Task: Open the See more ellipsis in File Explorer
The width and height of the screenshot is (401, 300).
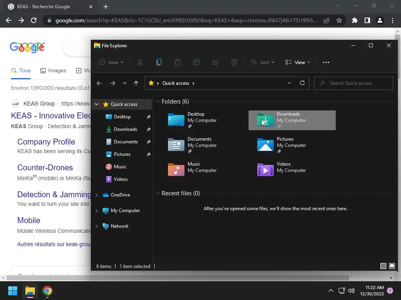Action: (326, 62)
